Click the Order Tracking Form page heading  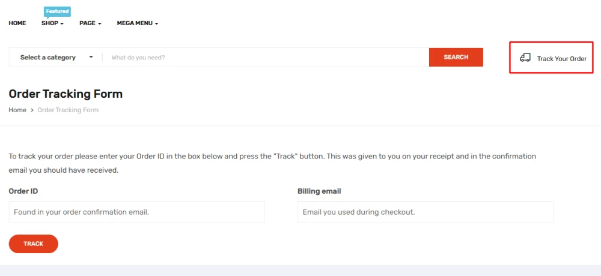[x=66, y=94]
